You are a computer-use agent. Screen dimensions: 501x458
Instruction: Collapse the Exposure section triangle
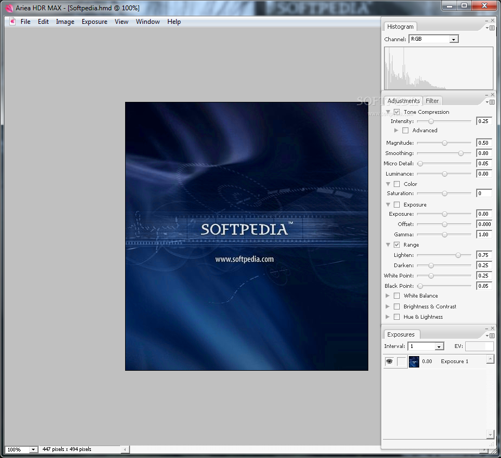pyautogui.click(x=388, y=205)
